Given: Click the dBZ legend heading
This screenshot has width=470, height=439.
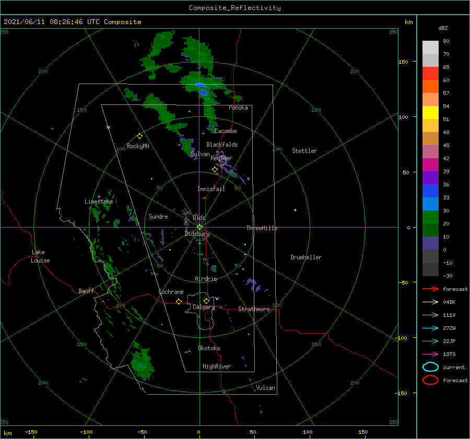Looking at the screenshot, I should tap(443, 28).
